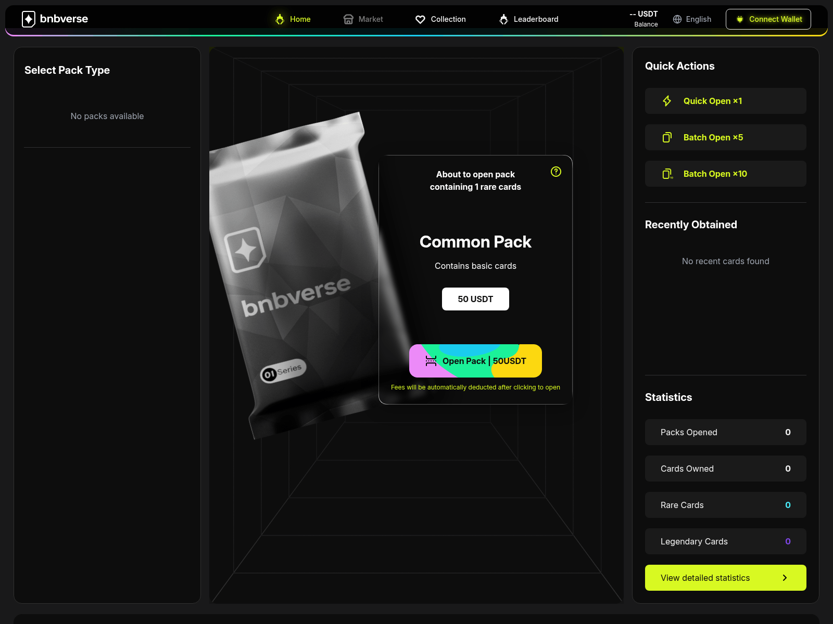Click the bnbverse logo icon

(x=29, y=19)
